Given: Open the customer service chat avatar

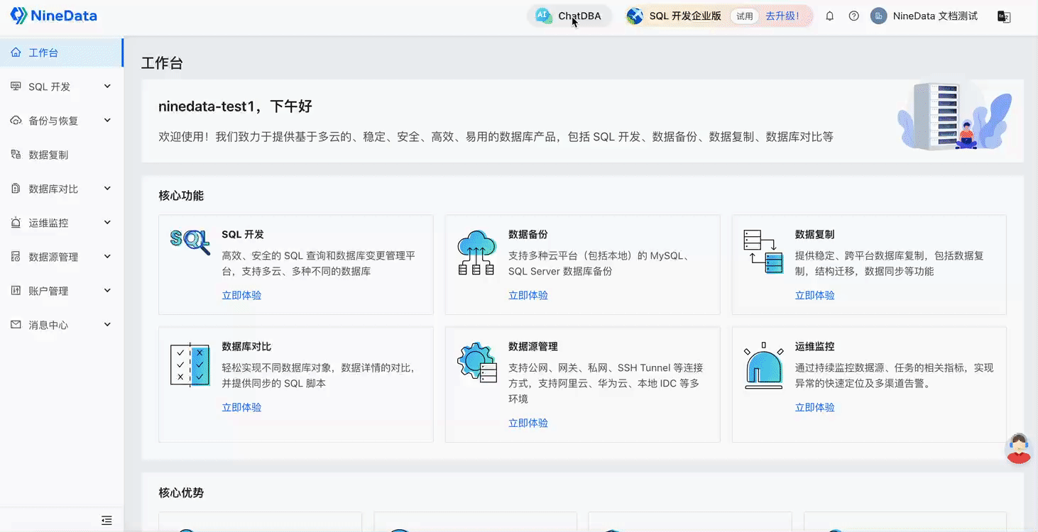Looking at the screenshot, I should tap(1019, 448).
